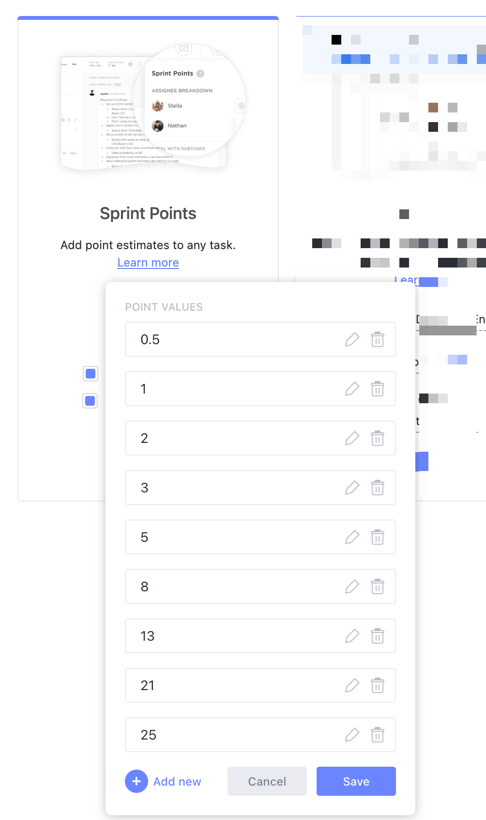Screen dimensions: 486x820
Task: Uncheck the upper blue checkbox
Action: tap(90, 374)
